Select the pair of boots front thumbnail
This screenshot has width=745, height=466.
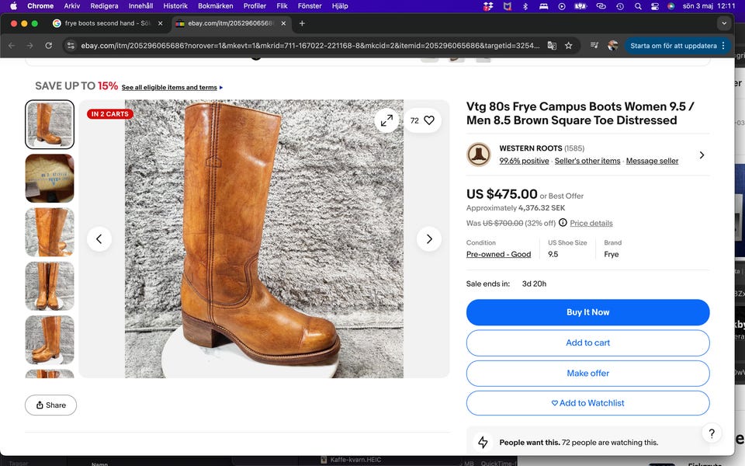point(50,286)
